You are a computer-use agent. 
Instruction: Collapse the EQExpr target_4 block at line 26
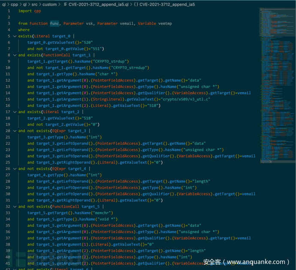(15, 168)
